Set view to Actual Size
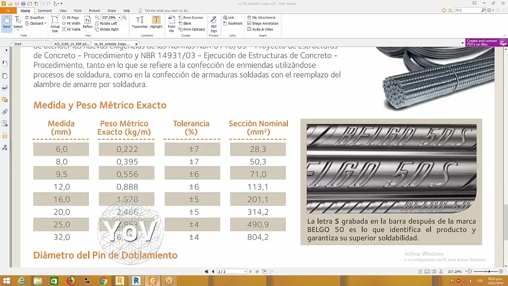This screenshot has height=286, width=508. click(55, 24)
